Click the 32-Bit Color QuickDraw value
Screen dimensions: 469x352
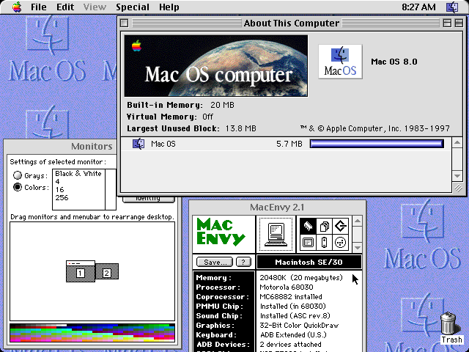click(x=299, y=326)
